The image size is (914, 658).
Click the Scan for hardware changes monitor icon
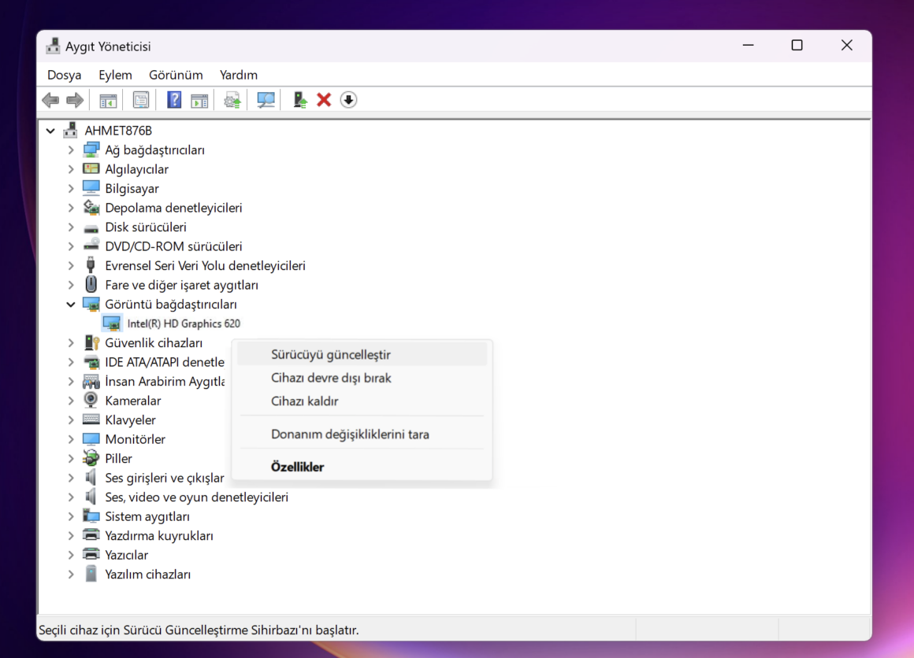[266, 100]
